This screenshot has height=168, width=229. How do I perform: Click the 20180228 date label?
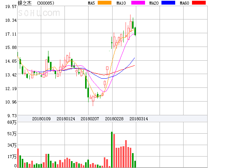(x=114, y=119)
